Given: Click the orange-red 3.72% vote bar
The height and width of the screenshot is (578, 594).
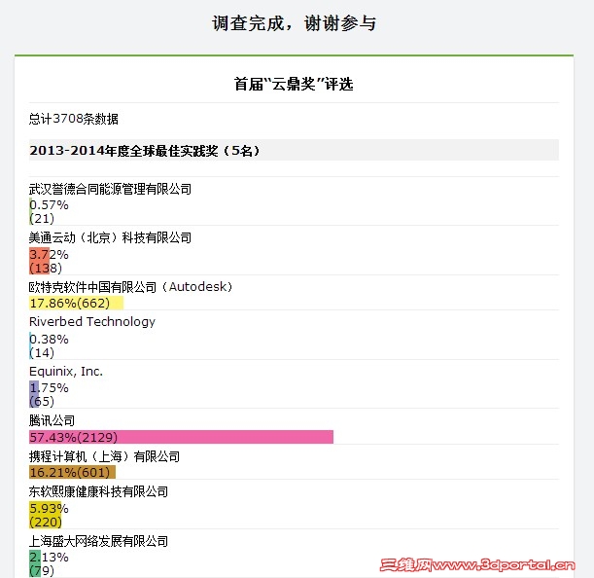Looking at the screenshot, I should tap(40, 261).
